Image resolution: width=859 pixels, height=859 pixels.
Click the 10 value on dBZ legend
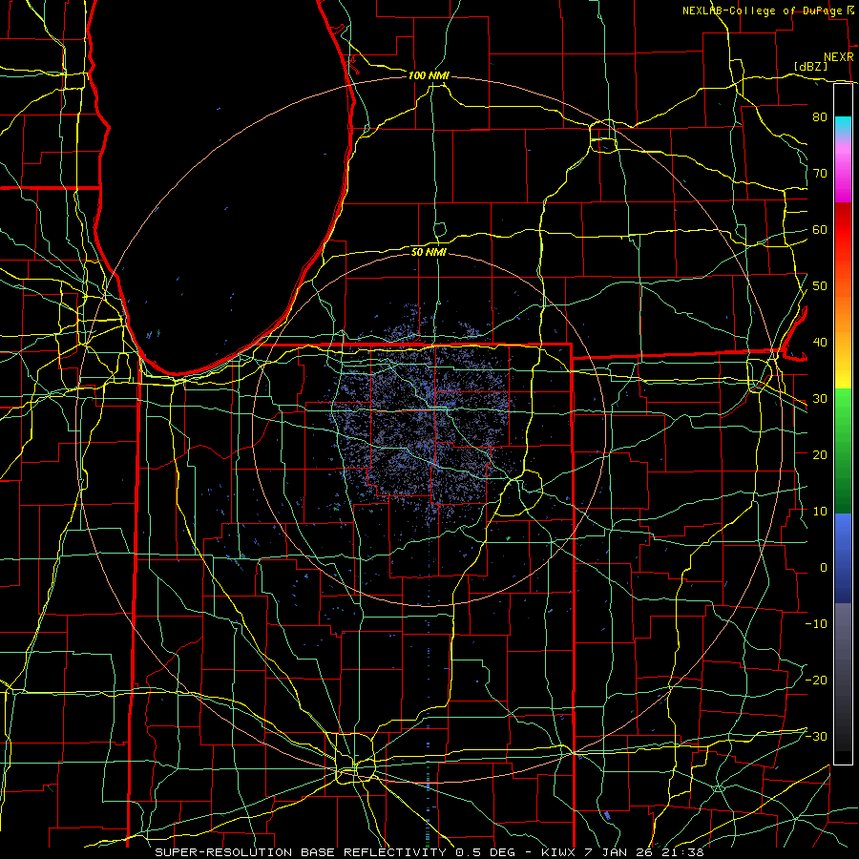[820, 512]
